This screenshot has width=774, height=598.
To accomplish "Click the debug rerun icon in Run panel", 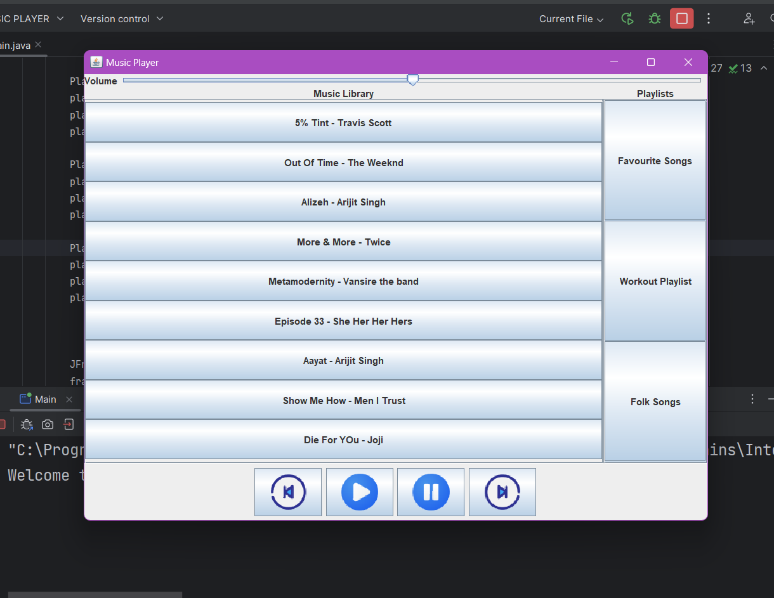I will 27,424.
